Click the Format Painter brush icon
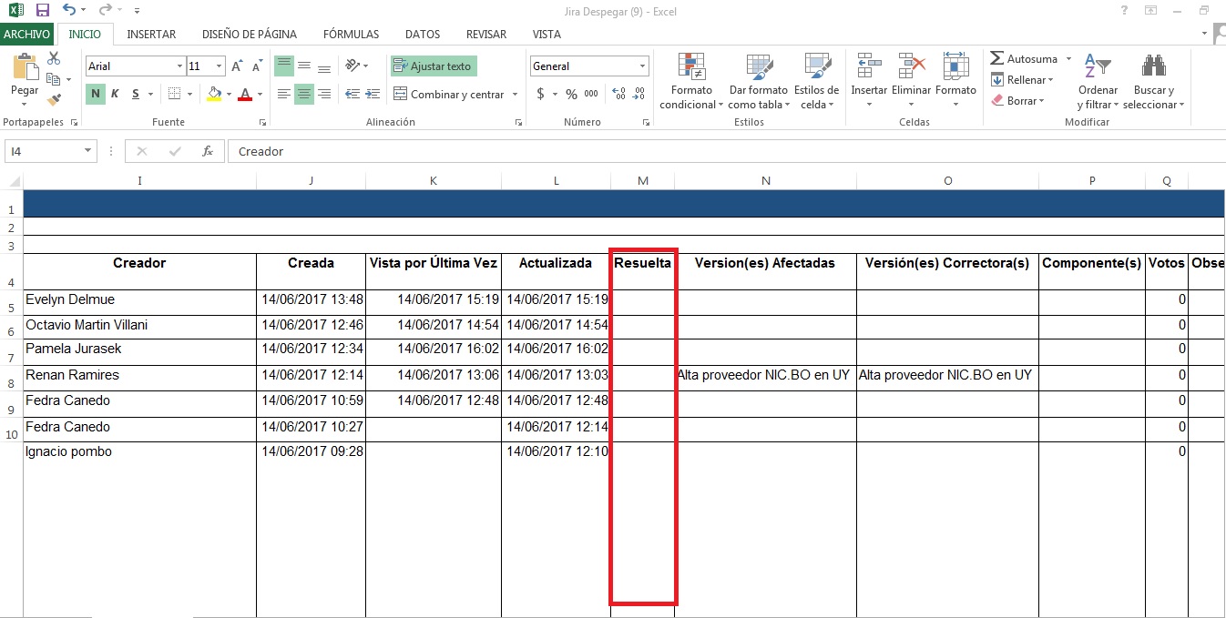1226x618 pixels. point(54,99)
